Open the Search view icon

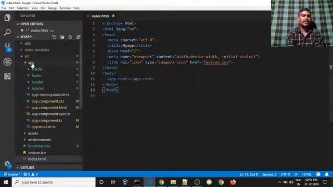7,32
